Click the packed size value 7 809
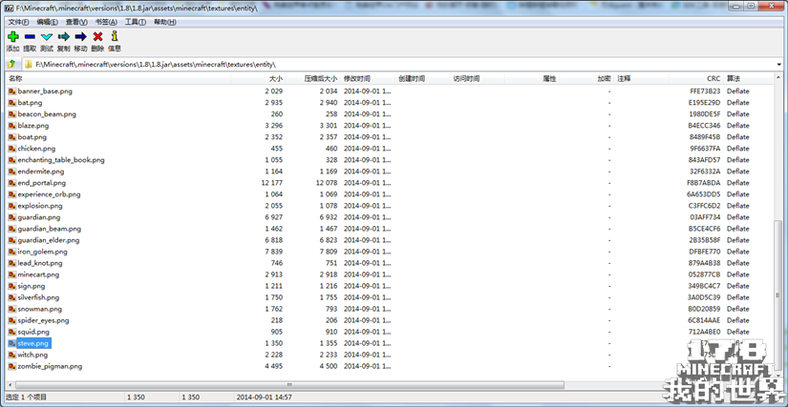788x407 pixels. tap(329, 252)
